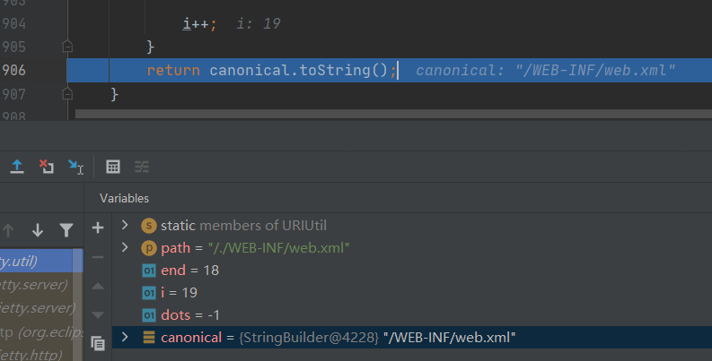Image resolution: width=712 pixels, height=361 pixels.
Task: Click the Duplicate Watch copy icon
Action: [98, 341]
